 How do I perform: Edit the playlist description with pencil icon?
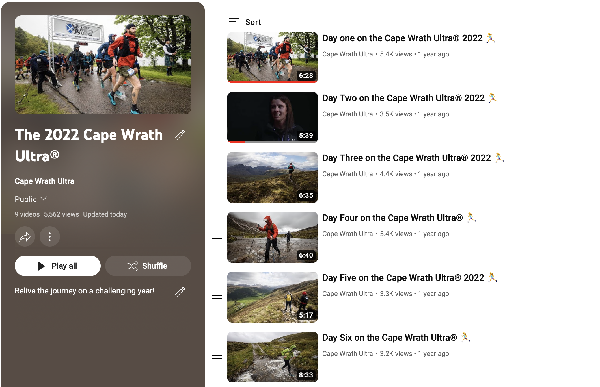180,292
